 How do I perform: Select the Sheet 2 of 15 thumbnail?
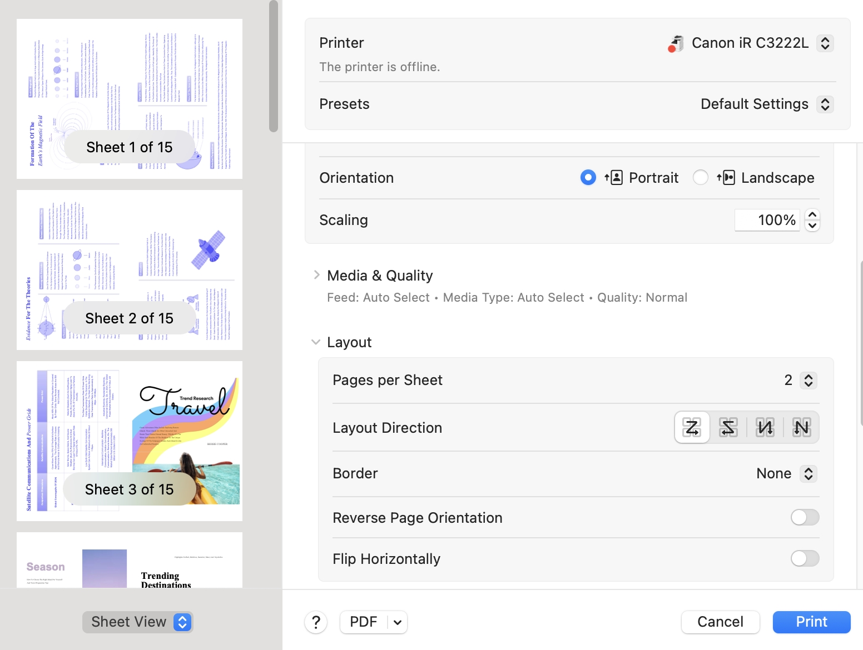click(130, 270)
